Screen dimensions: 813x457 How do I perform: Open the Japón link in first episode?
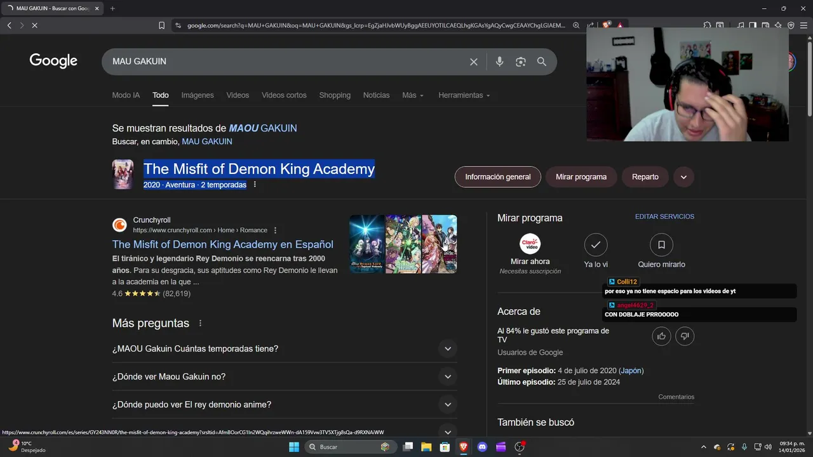pyautogui.click(x=631, y=371)
